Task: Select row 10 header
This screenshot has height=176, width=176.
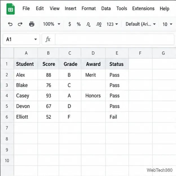Action: pyautogui.click(x=7, y=161)
